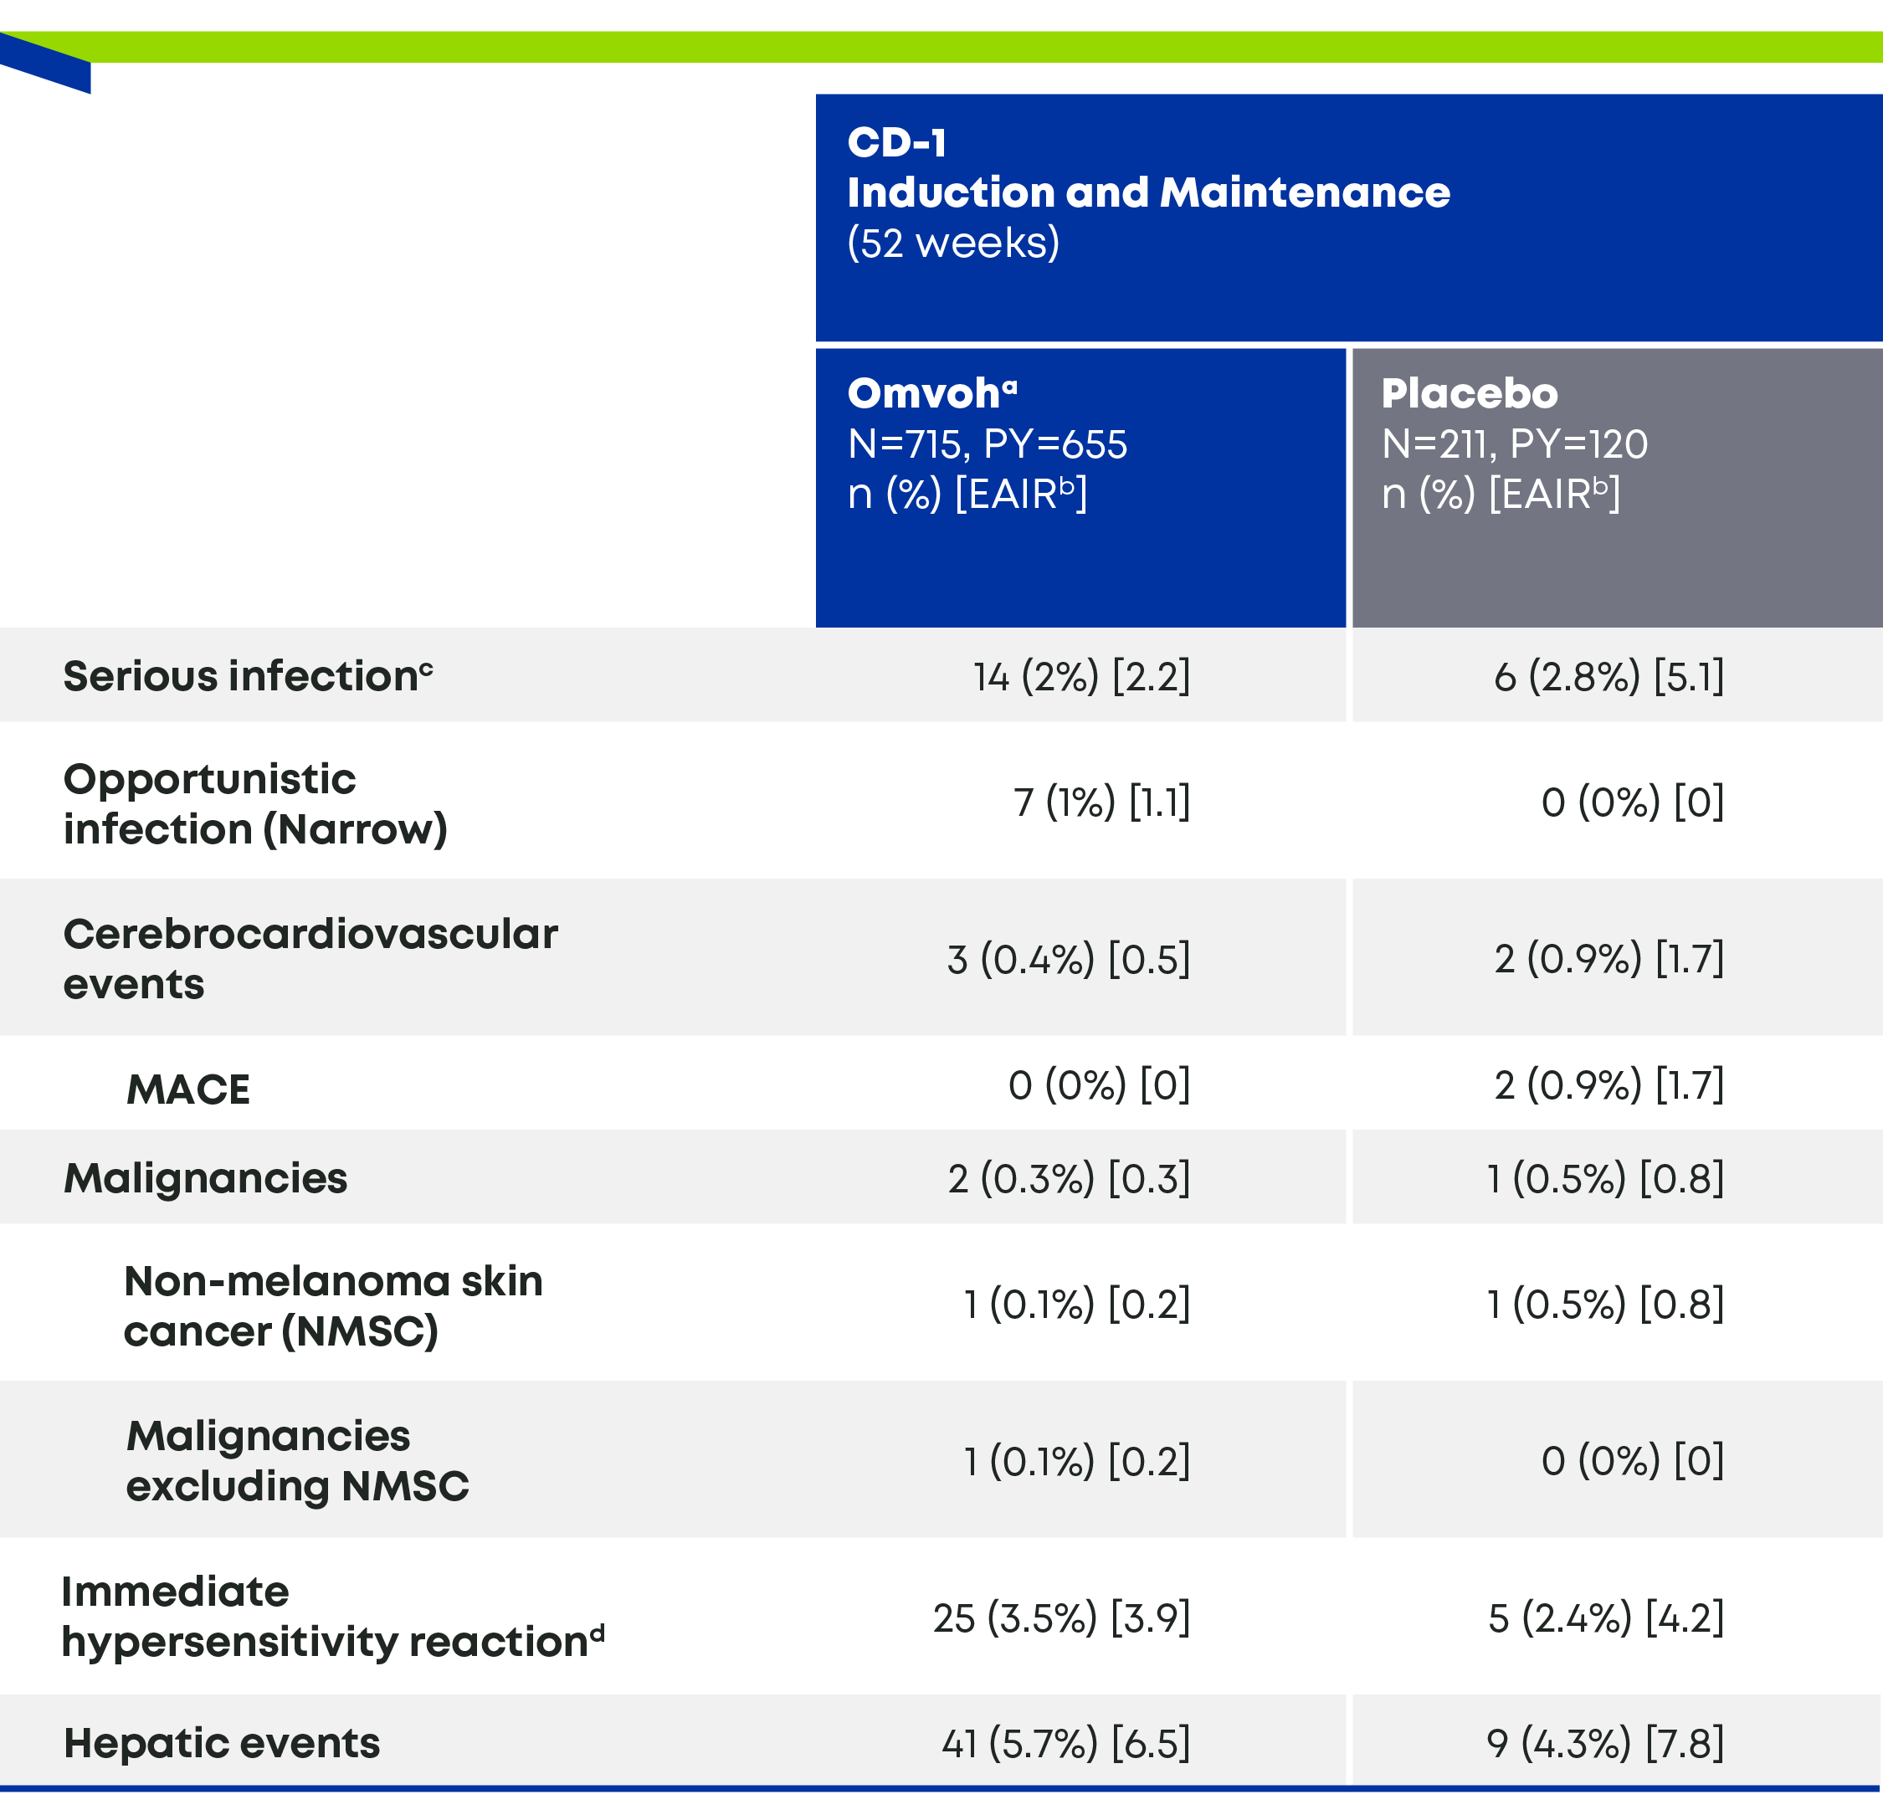Viewport: 1883px width, 1820px height.
Task: Click Placebo '1 (0.5%) [0.8]' in the NMSC row
Action: pyautogui.click(x=1606, y=1305)
